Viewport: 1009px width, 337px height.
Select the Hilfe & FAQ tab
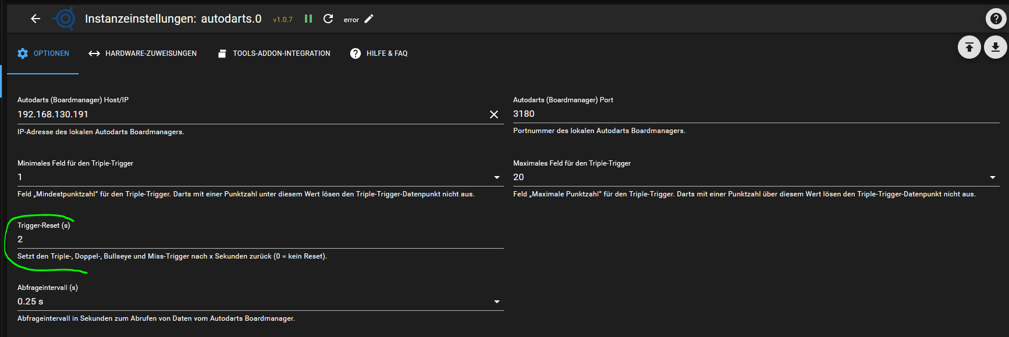379,53
